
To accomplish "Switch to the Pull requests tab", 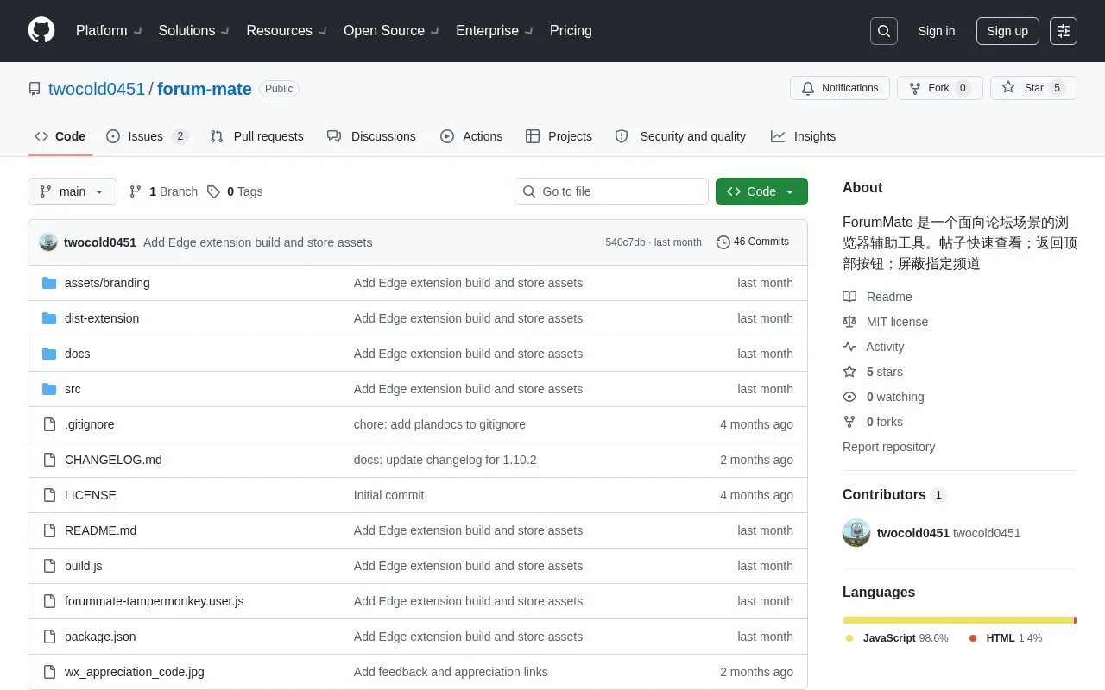I will pyautogui.click(x=256, y=136).
